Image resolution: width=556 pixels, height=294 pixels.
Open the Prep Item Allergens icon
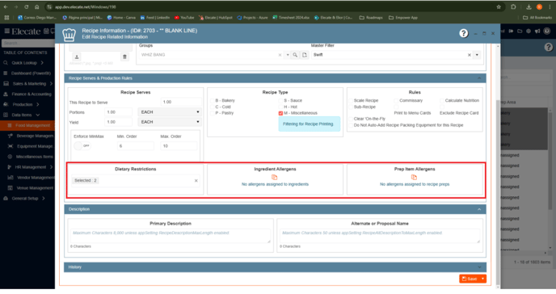[x=414, y=177]
